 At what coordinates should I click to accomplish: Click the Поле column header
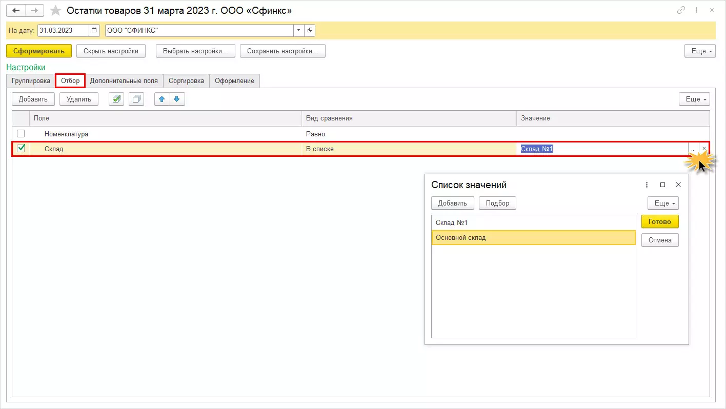coord(165,118)
